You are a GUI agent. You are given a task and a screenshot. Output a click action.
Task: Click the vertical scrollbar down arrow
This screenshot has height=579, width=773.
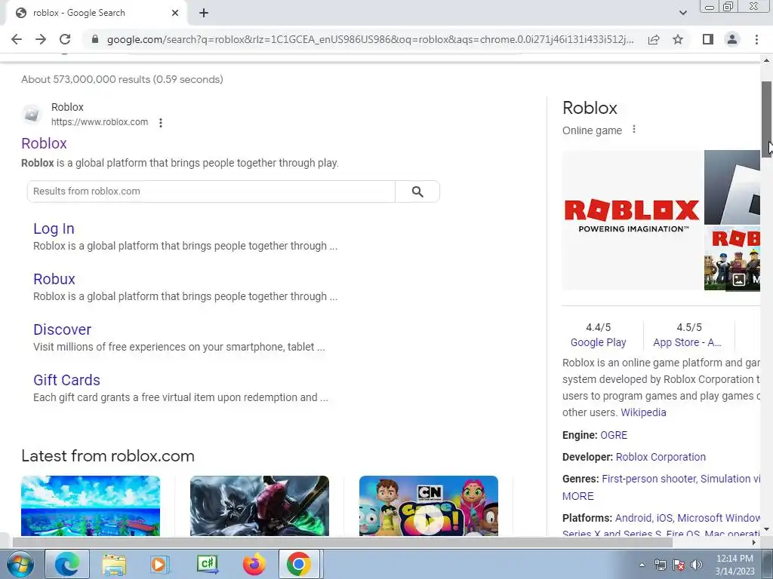(x=767, y=530)
